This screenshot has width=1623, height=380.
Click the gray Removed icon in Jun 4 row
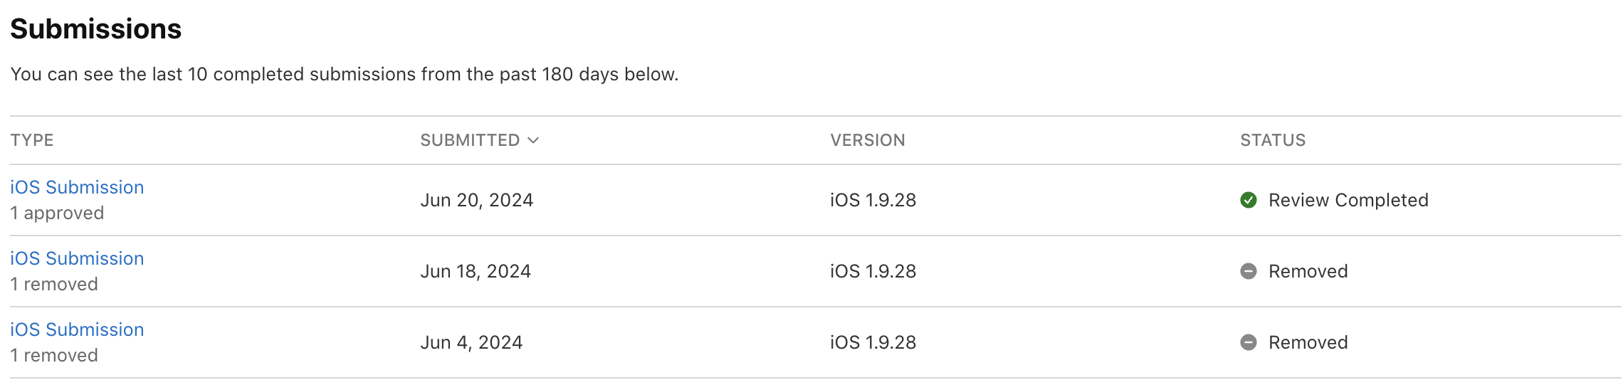[x=1248, y=342]
